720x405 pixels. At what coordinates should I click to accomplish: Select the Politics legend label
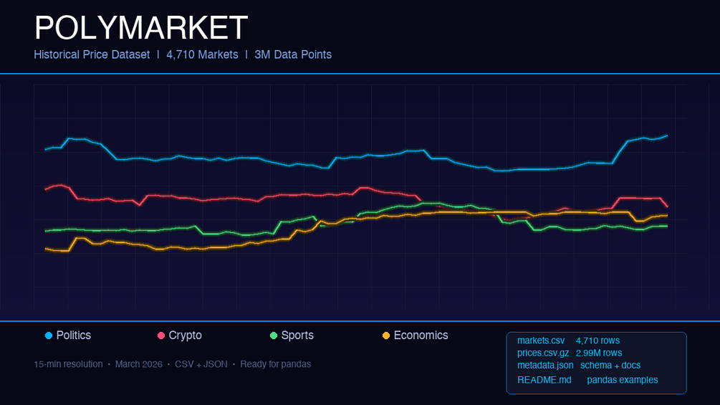(x=74, y=335)
